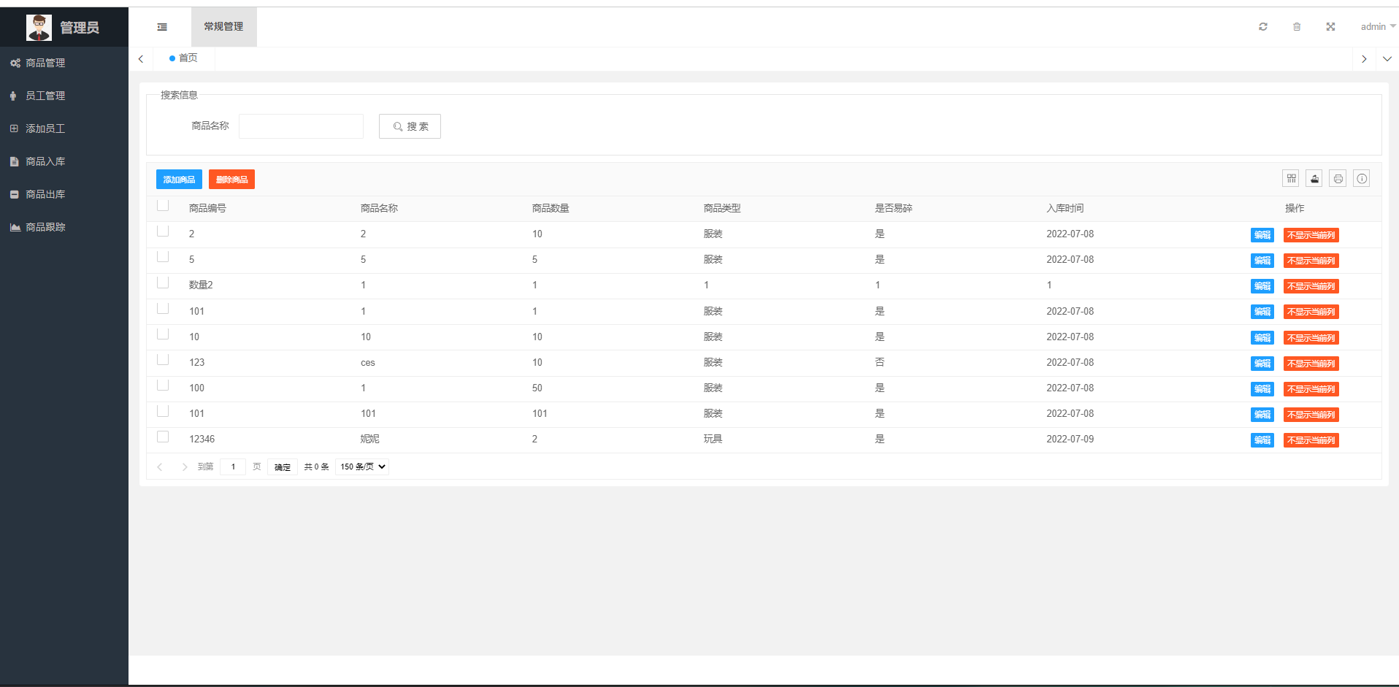Screen dimensions: 1399x687
Task: Click the 商品编号 column header
Action: click(207, 209)
